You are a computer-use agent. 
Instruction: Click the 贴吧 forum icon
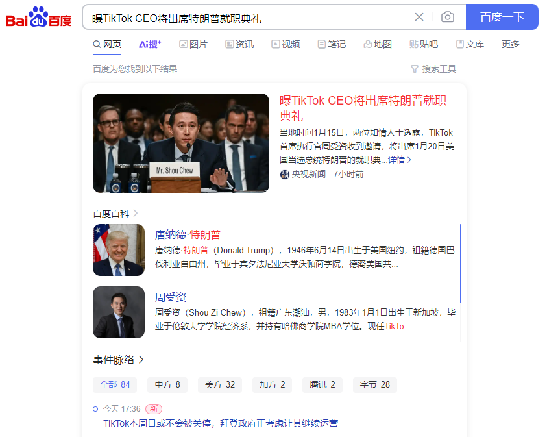coord(414,44)
